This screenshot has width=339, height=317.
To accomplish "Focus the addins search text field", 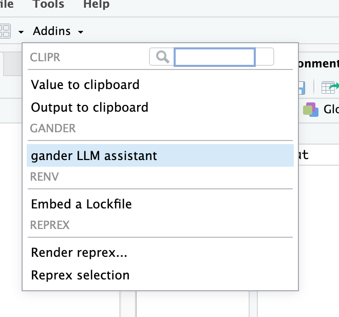I will pos(215,57).
